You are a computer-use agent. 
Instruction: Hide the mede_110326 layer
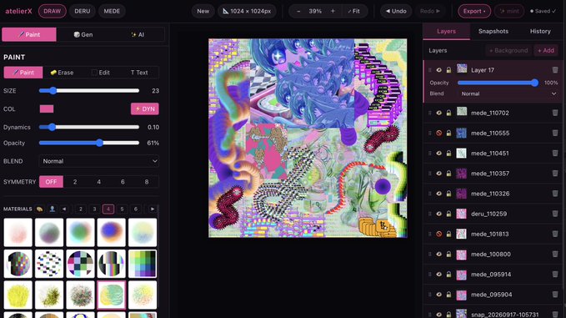(x=439, y=194)
